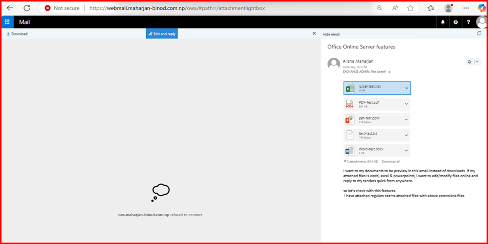Viewport: 488px width, 244px height.
Task: Click Hide email to collapse message pane
Action: 331,34
